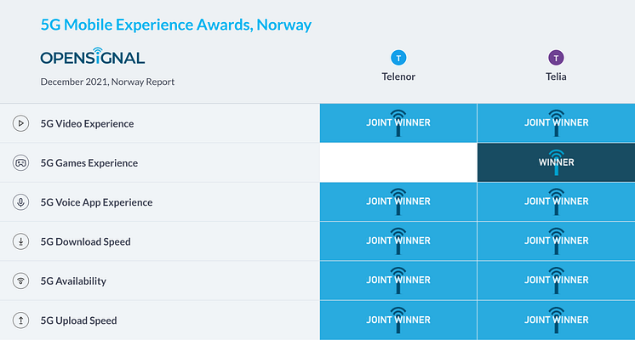Click the 5G Download Speed arrow icon

tap(20, 241)
